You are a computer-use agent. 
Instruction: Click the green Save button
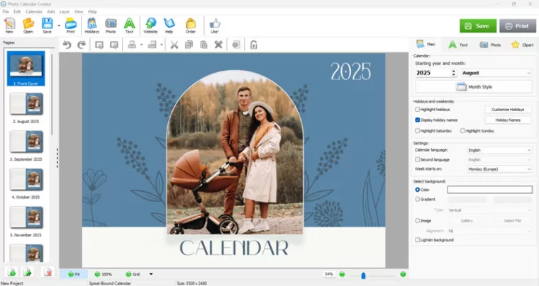478,26
